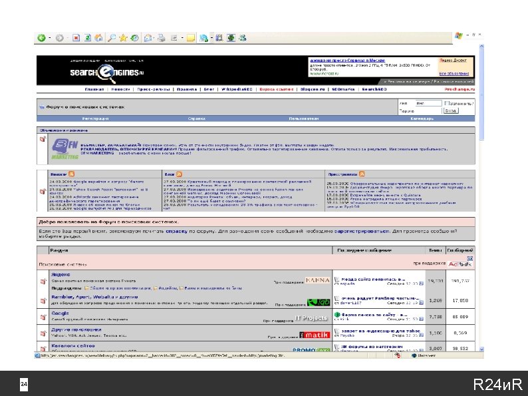
Task: Click the BFN Marketing announcement logo
Action: [x=65, y=149]
